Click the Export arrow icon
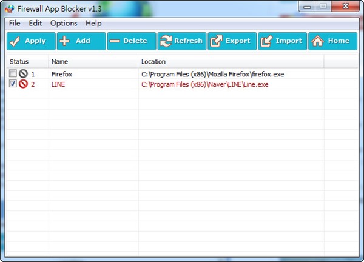The width and height of the screenshot is (364, 262). (x=217, y=41)
